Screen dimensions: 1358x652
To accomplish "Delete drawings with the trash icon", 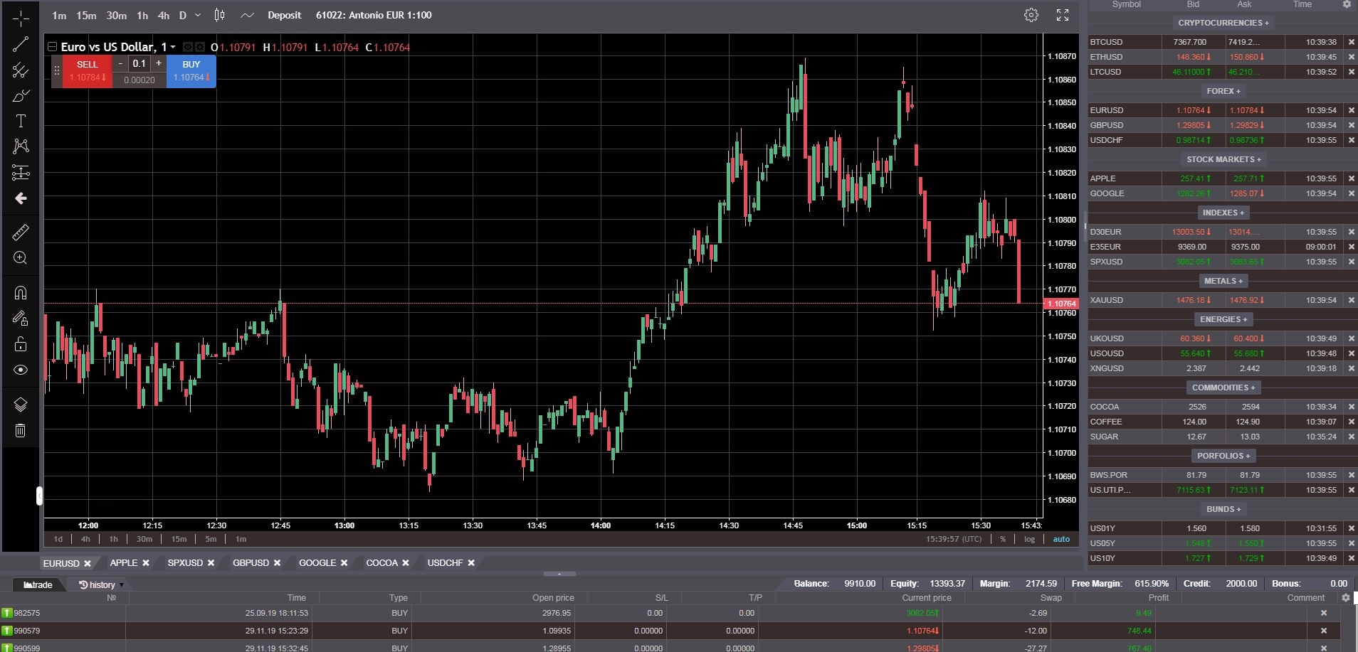I will 21,430.
